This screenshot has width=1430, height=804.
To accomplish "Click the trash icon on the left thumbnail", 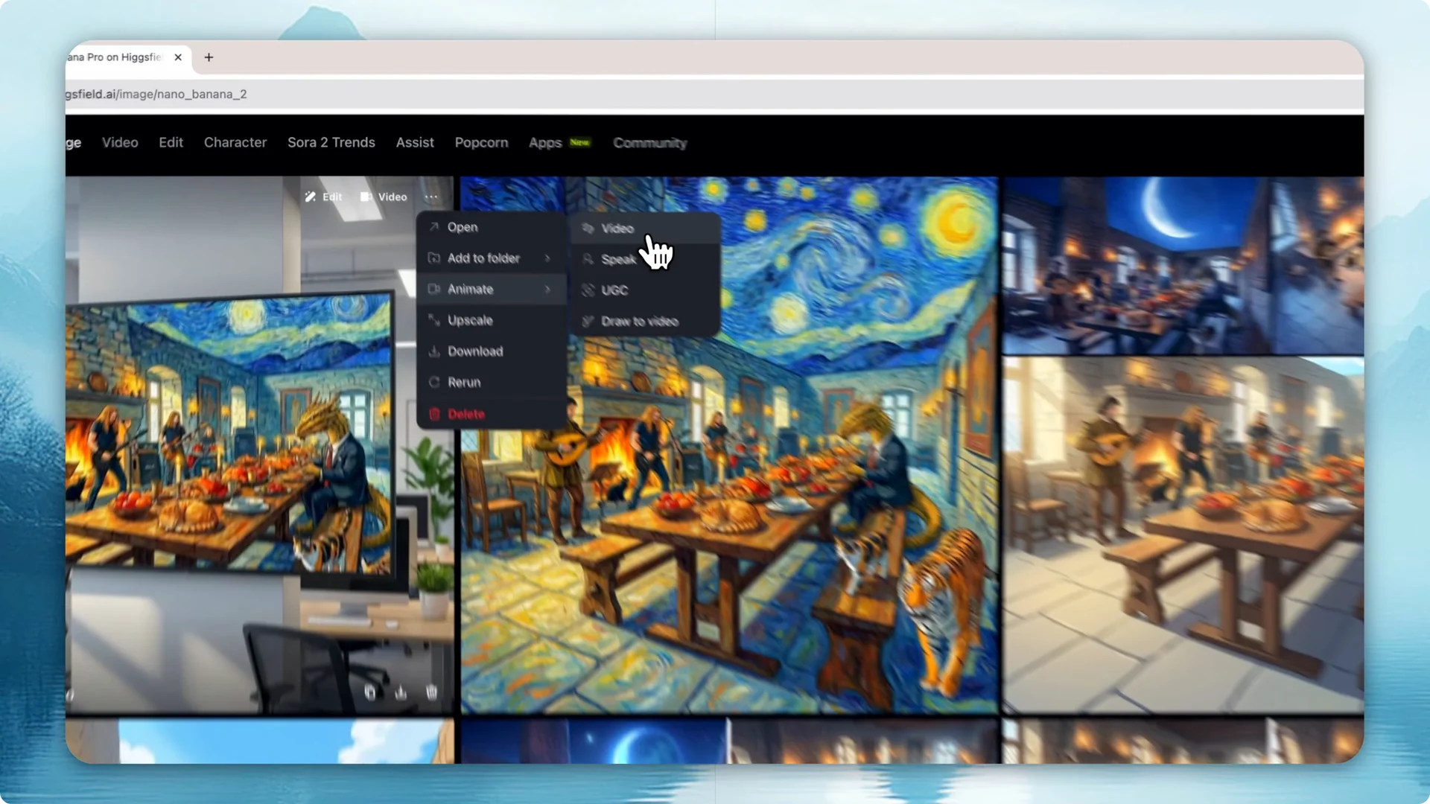I will [x=430, y=692].
